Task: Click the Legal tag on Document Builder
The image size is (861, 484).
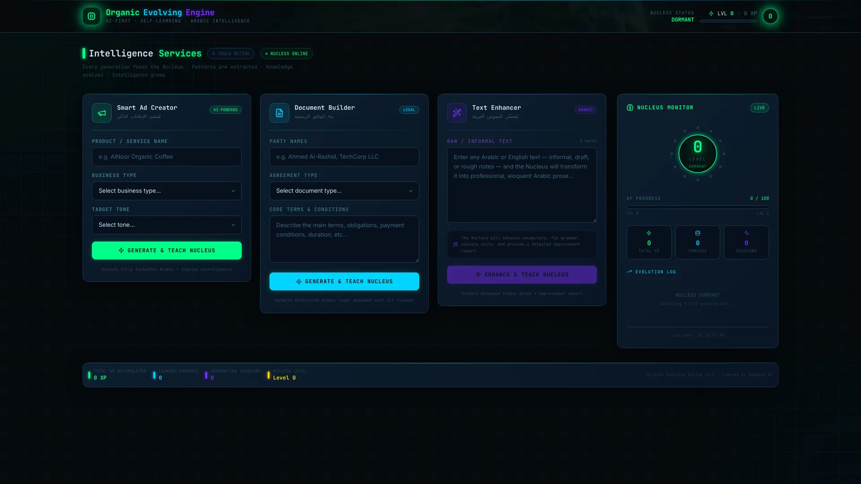Action: 409,110
